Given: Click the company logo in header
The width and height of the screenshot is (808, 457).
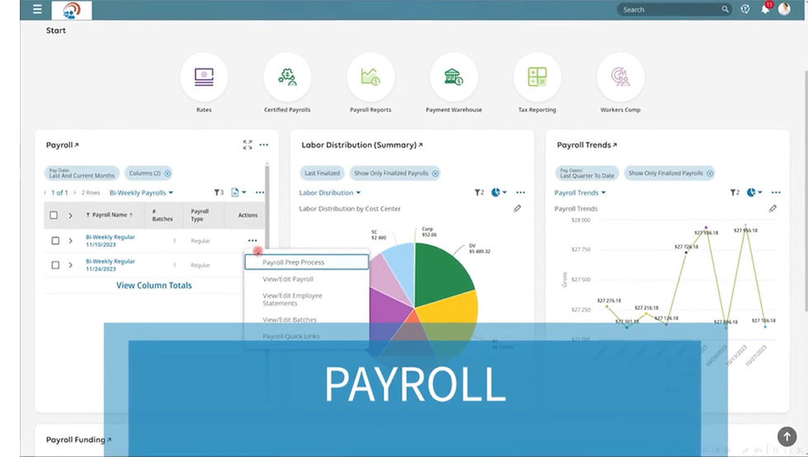Looking at the screenshot, I should [x=72, y=11].
